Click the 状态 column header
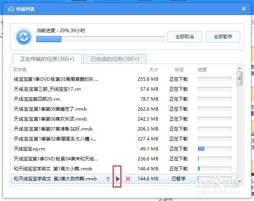This screenshot has height=201, width=254. tap(179, 70)
